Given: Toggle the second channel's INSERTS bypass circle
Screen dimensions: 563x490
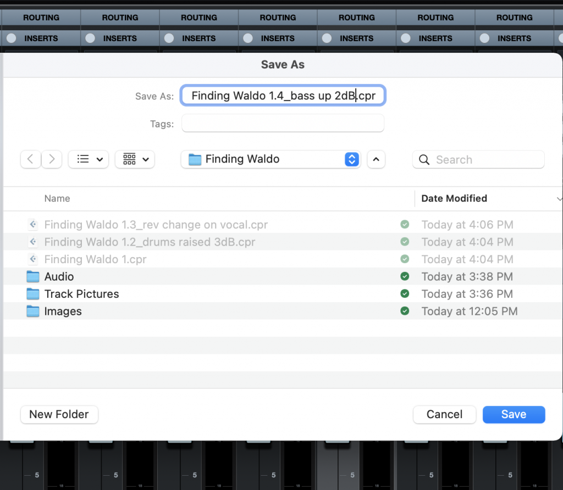Looking at the screenshot, I should [x=90, y=38].
